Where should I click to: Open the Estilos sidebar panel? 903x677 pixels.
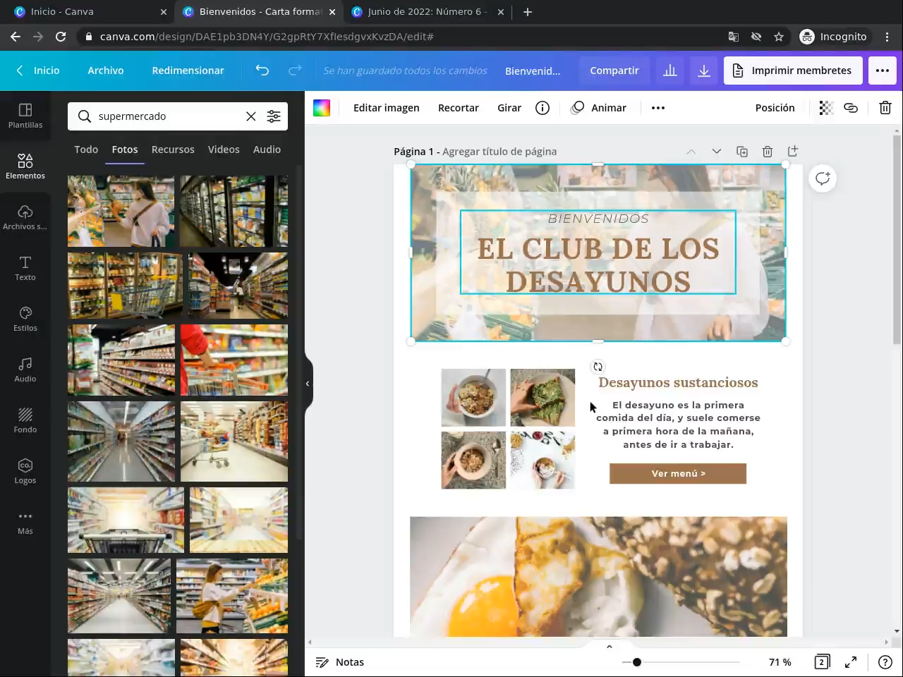[25, 319]
